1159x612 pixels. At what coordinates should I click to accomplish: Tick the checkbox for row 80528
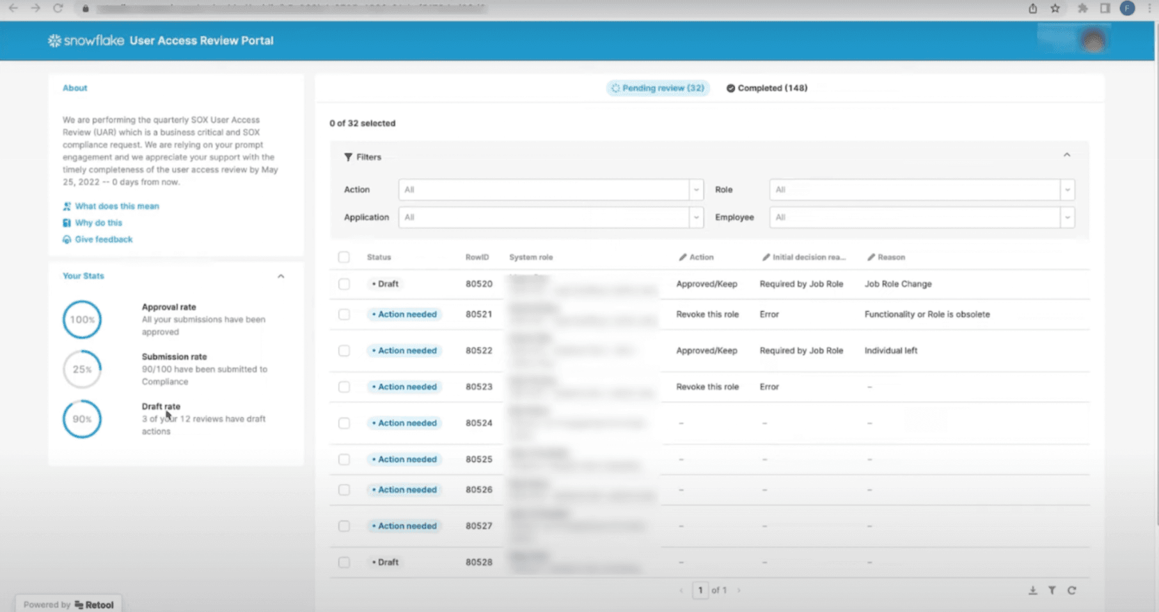[344, 562]
